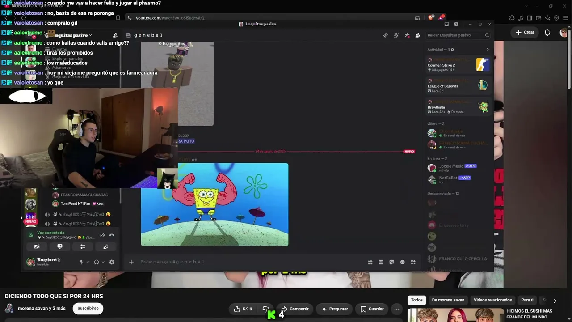572x322 pixels.
Task: Select the Videos relacionados chip
Action: coord(493,300)
